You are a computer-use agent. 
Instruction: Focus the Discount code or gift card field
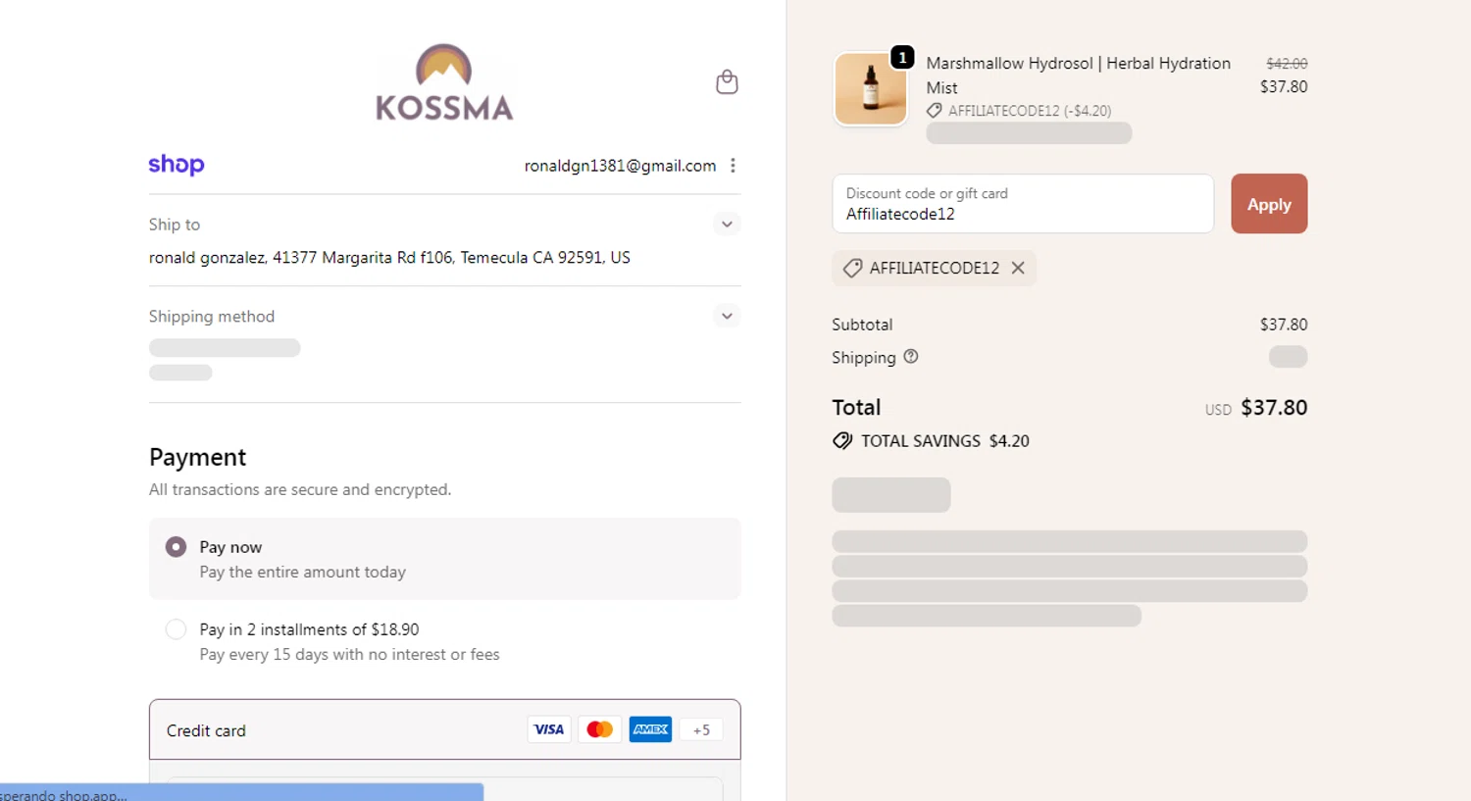tap(1023, 204)
